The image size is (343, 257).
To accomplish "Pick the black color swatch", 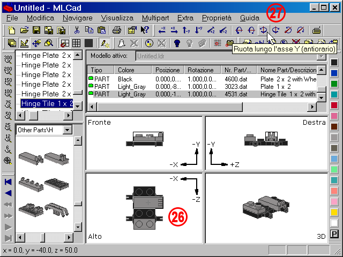I will tap(334, 62).
